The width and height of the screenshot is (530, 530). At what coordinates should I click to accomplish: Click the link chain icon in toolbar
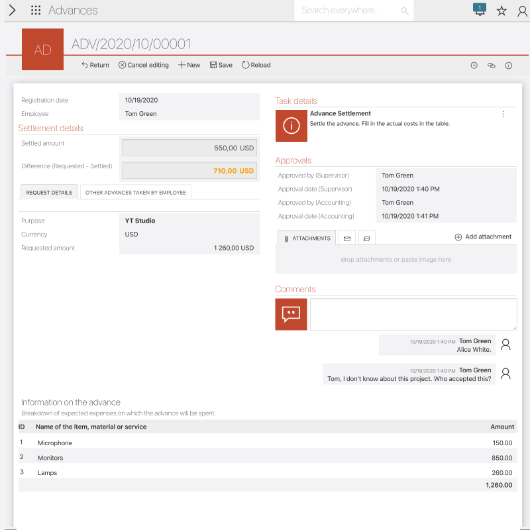pos(491,66)
